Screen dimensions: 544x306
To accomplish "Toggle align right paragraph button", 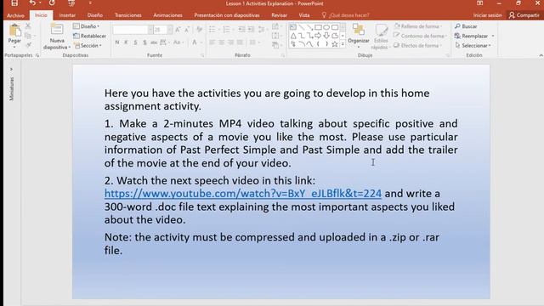I will point(230,42).
